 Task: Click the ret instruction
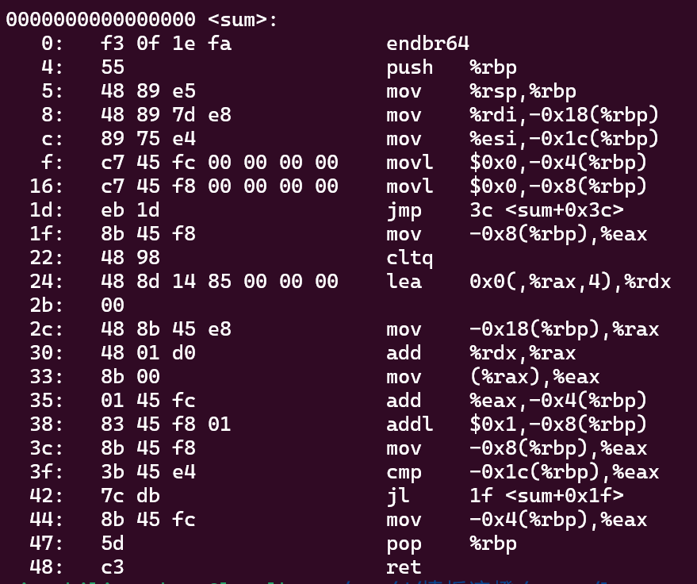(404, 567)
